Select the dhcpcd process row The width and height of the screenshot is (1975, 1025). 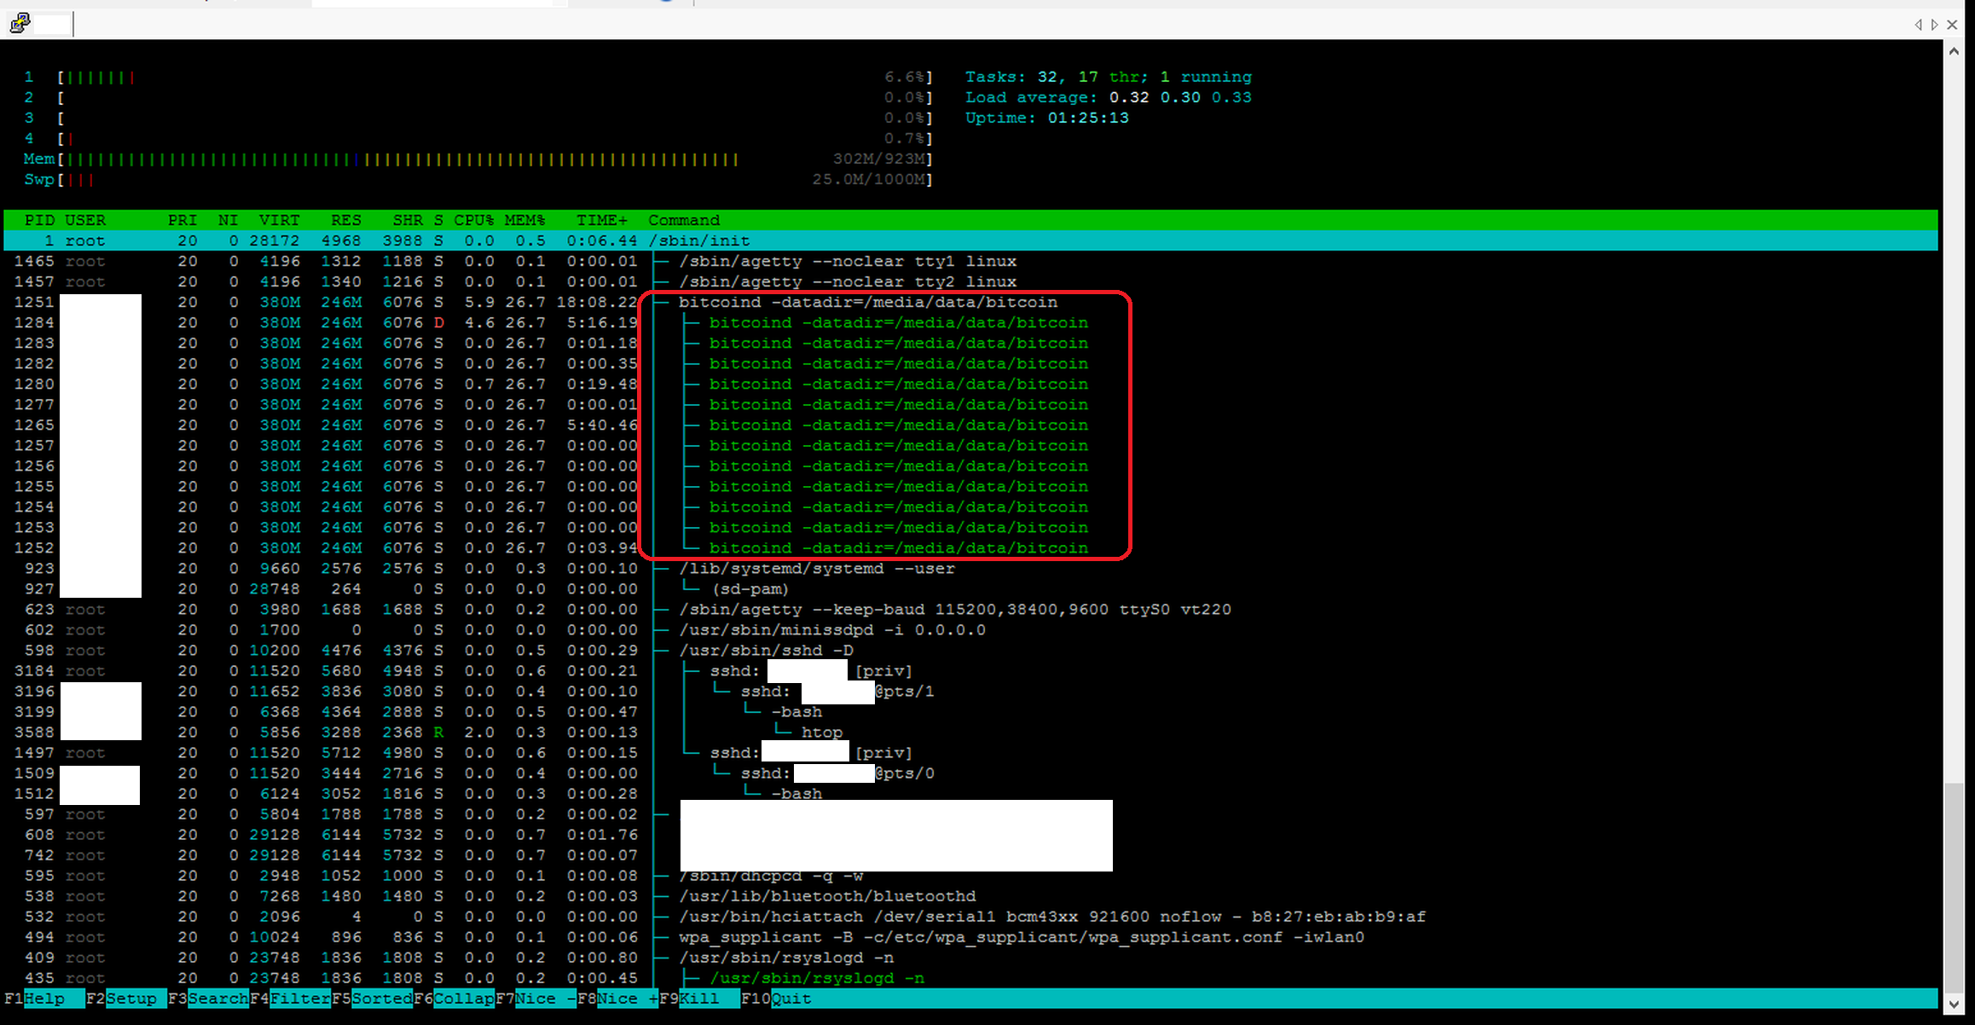(x=970, y=875)
